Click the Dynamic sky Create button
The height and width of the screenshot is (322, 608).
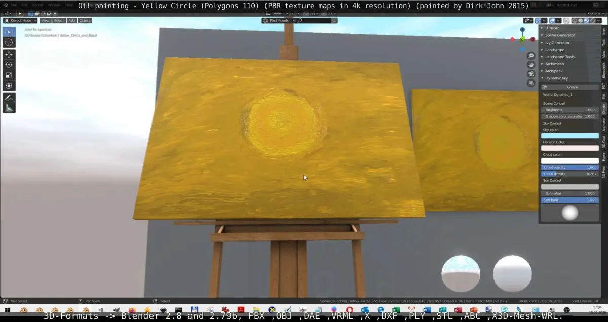[570, 87]
